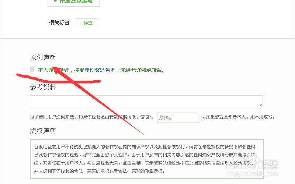
Task: Click inside the 参考资料 text area
Action: coord(146,101)
